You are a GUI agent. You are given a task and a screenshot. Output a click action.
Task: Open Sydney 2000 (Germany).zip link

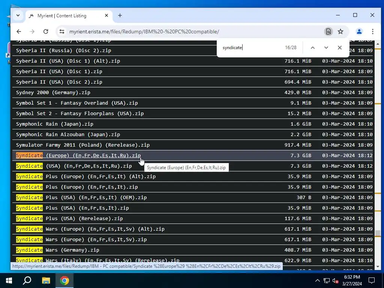tap(53, 93)
